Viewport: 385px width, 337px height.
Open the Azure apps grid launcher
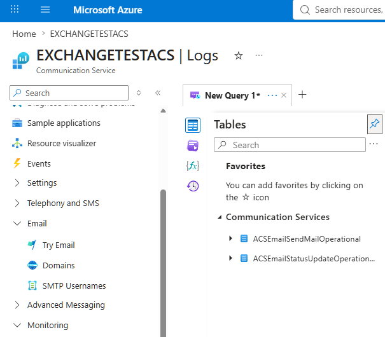[x=15, y=10]
